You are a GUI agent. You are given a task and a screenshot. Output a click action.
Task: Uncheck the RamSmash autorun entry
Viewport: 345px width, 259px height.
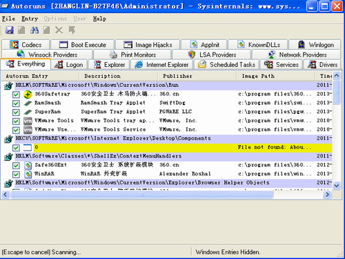click(16, 104)
